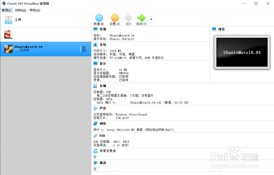This screenshot has height=175, width=274.
Task: Click the Shared Folders (共享文件夹) icon
Action: (x=95, y=151)
